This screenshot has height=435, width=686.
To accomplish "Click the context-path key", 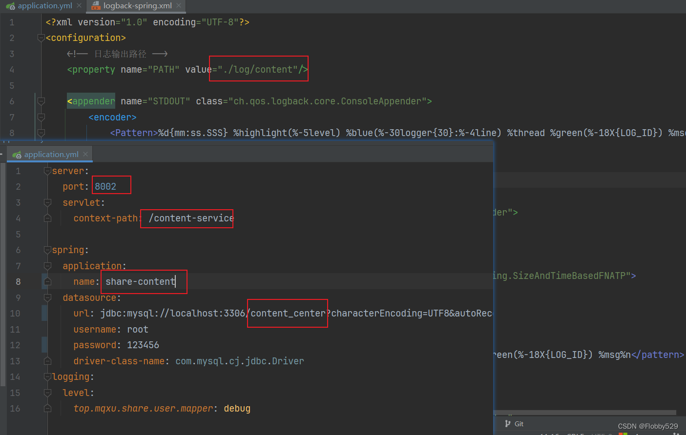I will 106,218.
